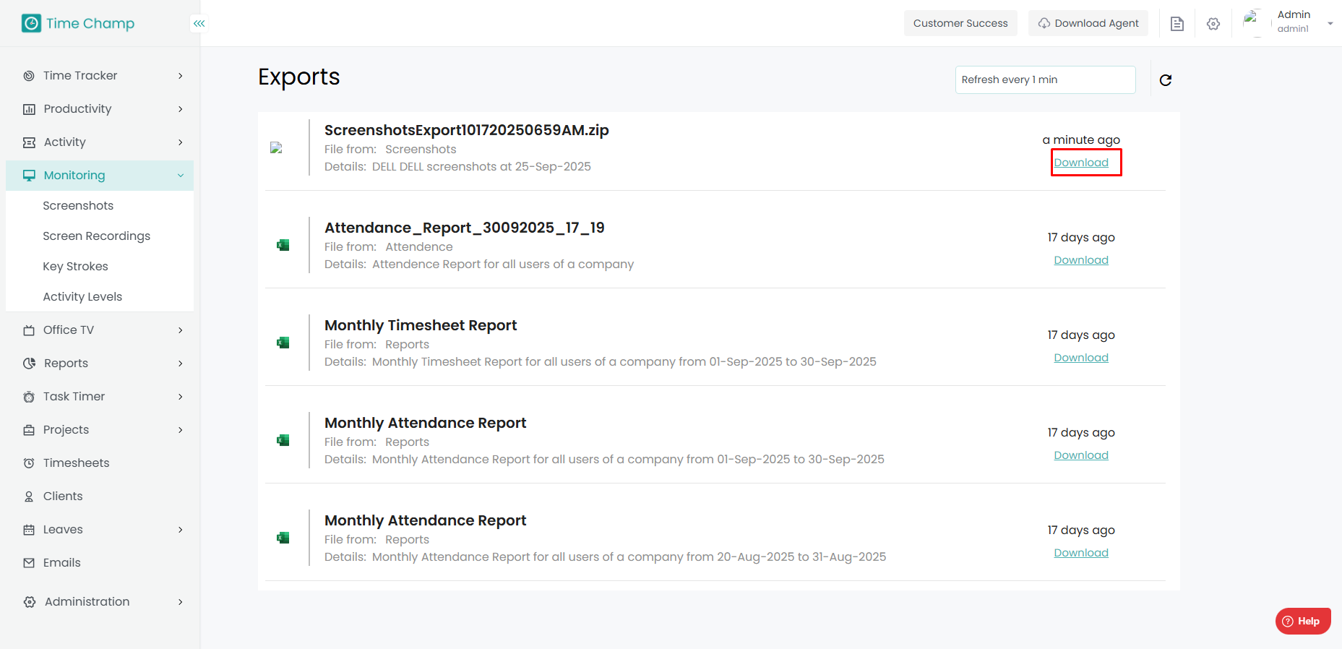Open the Help button
The width and height of the screenshot is (1342, 649).
[x=1303, y=621]
